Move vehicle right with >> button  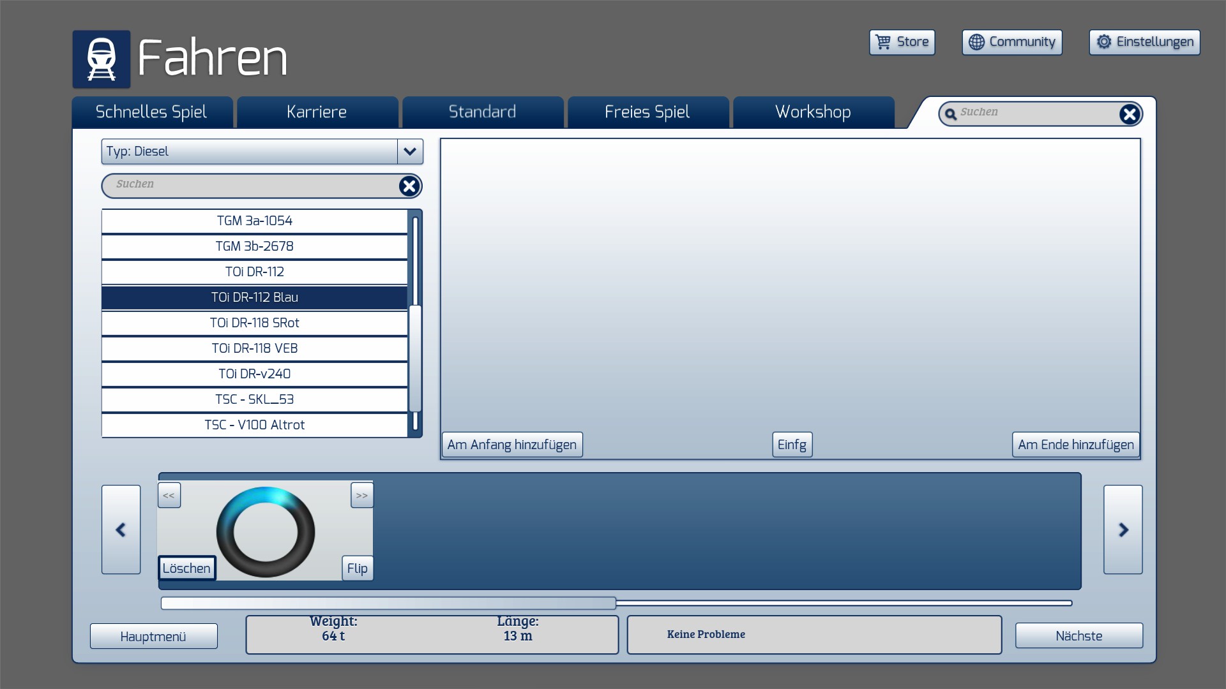[362, 496]
